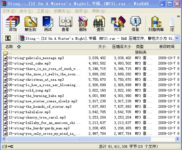Open the 查看 (View) tool
This screenshot has height=150, width=182.
[x=65, y=24]
